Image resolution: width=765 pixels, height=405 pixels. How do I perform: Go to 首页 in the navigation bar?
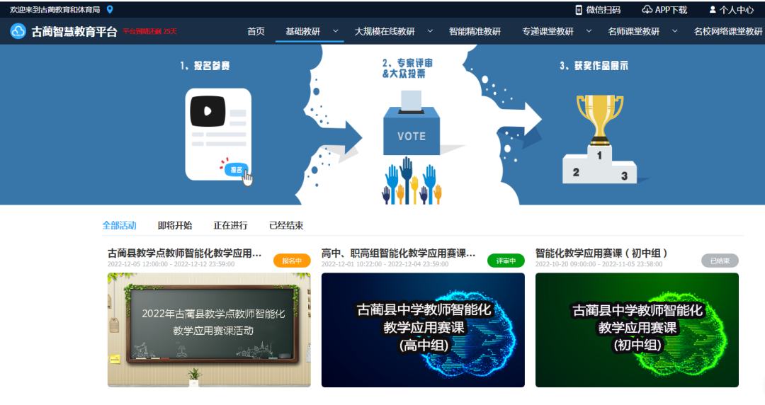[x=256, y=31]
